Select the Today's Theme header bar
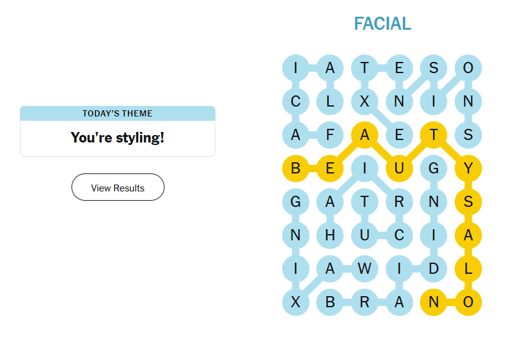This screenshot has height=337, width=510. click(118, 113)
